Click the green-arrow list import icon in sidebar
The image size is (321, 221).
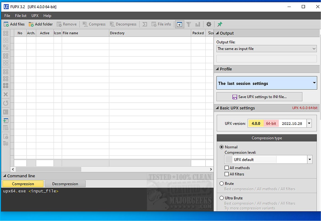click(x=6, y=120)
